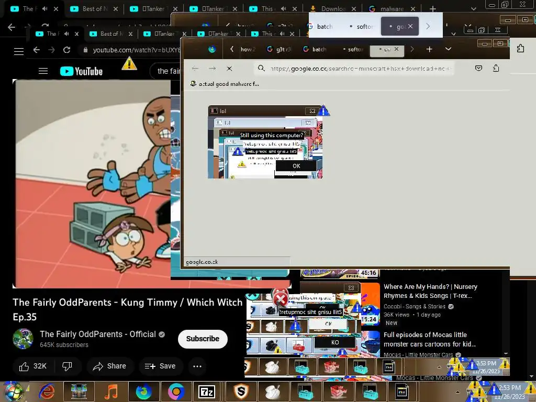
Task: Open the orange music note taskbar app
Action: tap(111, 392)
